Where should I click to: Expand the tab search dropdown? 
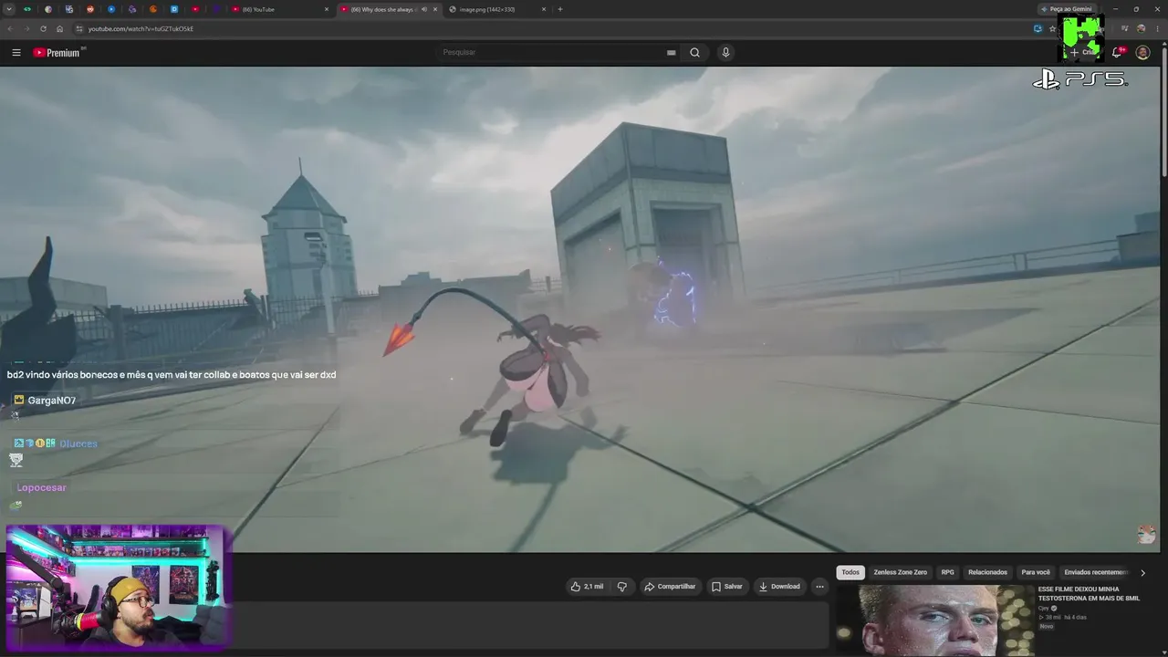(x=10, y=9)
